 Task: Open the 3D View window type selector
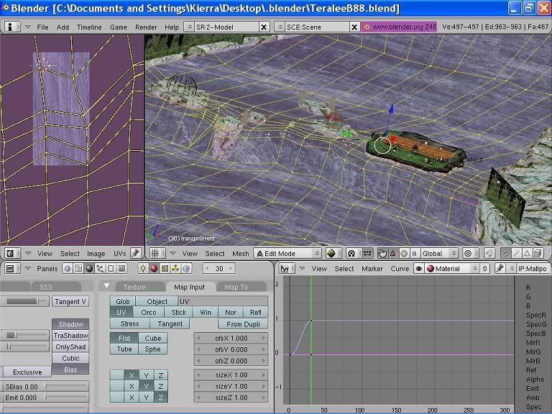[157, 253]
